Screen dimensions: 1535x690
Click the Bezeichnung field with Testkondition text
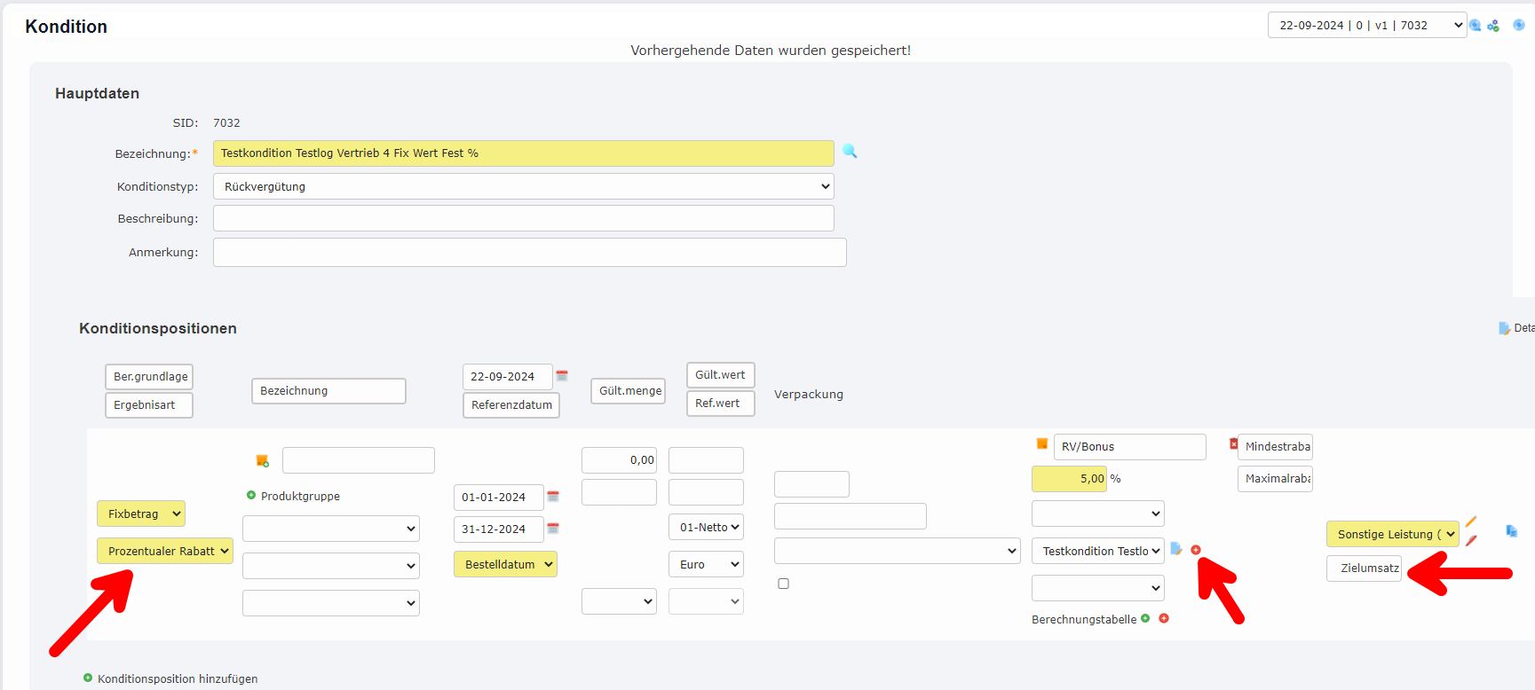pos(524,153)
